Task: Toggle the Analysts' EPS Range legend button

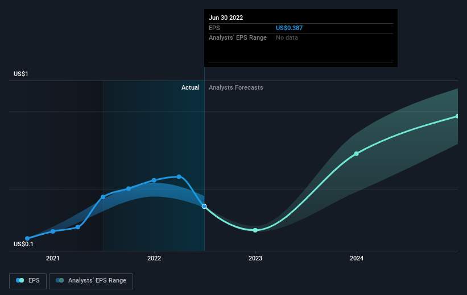Action: tap(91, 281)
